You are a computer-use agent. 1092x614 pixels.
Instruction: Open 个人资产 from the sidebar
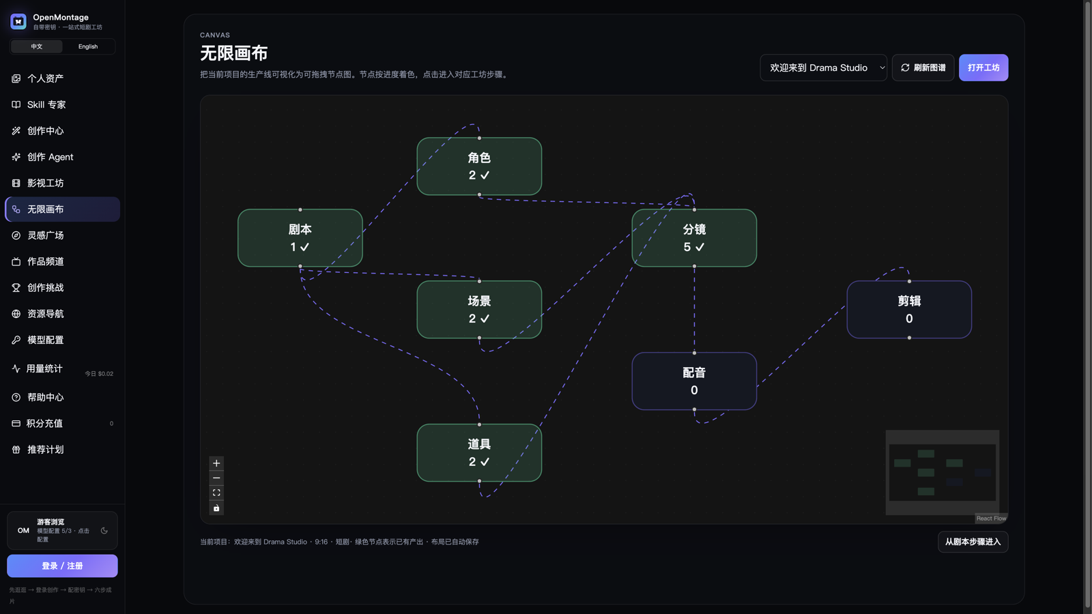click(x=62, y=78)
